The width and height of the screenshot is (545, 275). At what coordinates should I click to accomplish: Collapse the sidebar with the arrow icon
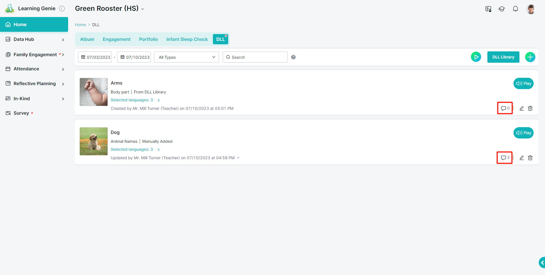click(62, 9)
